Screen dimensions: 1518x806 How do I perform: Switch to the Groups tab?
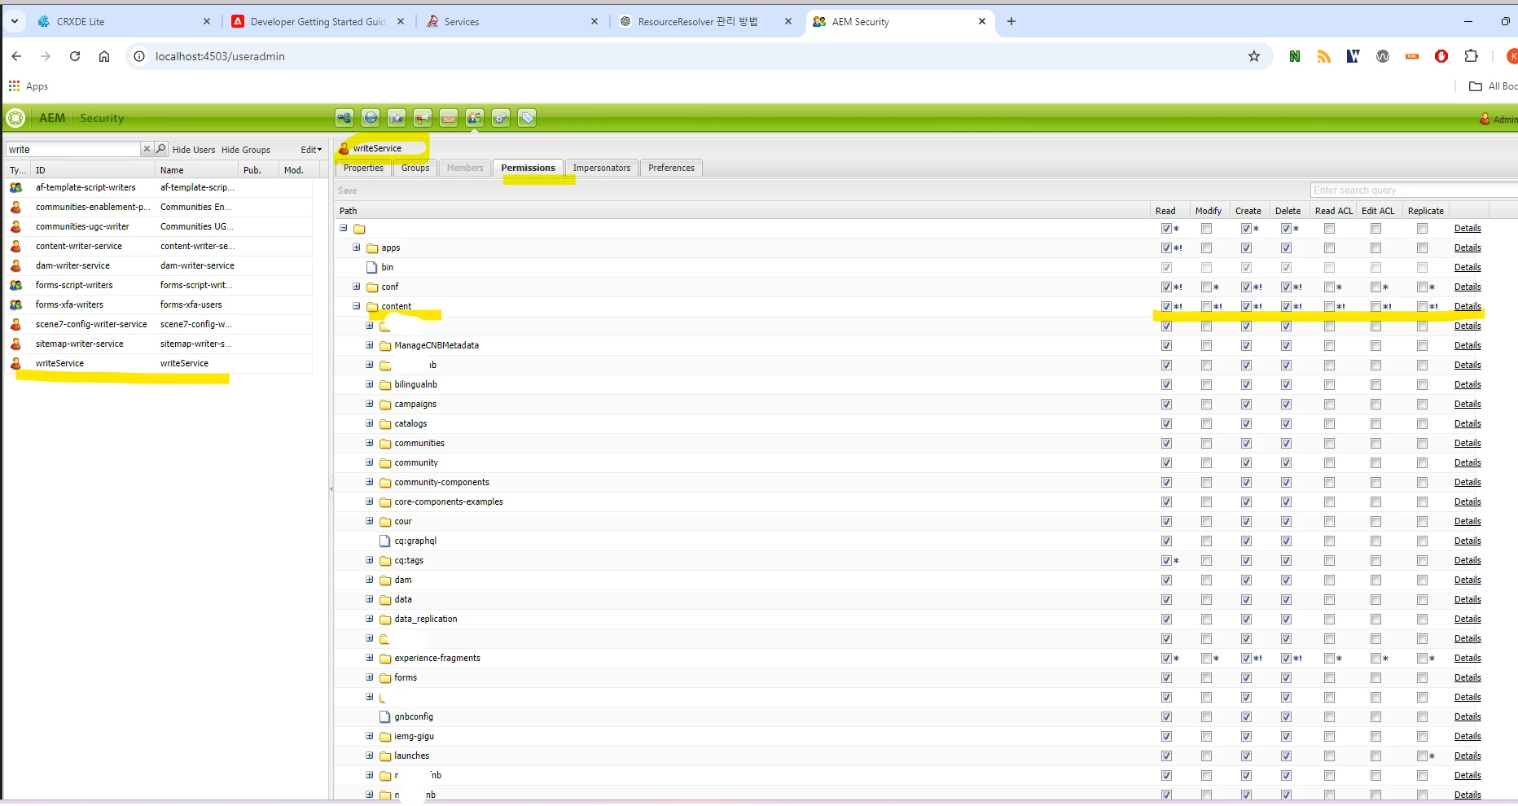415,168
